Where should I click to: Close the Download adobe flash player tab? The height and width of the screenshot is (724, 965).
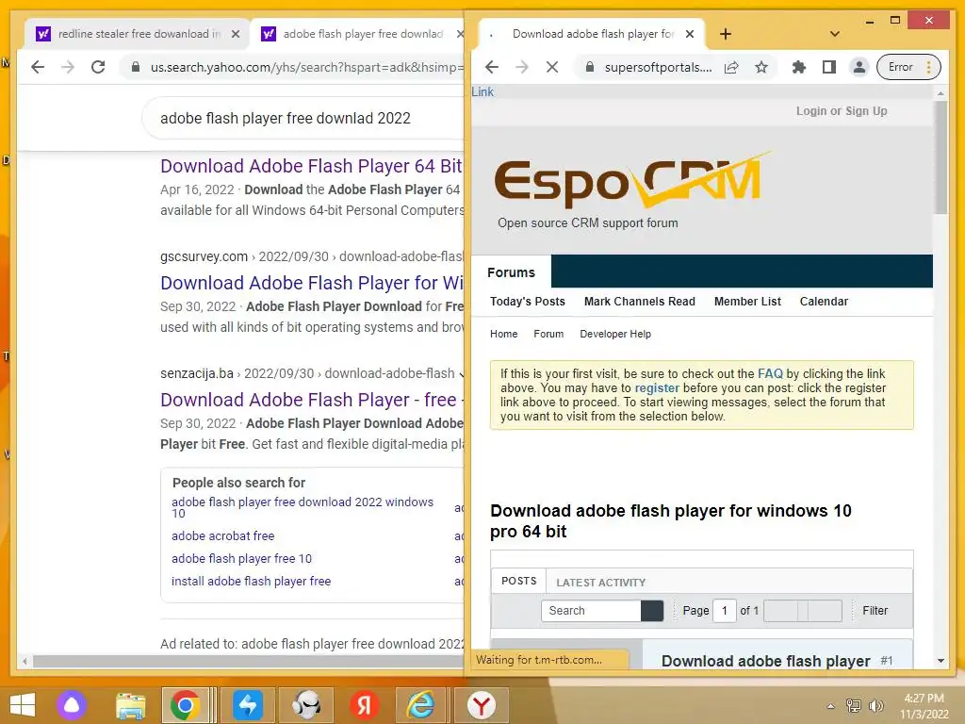pos(690,34)
